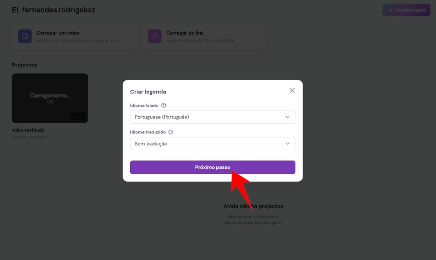This screenshot has width=436, height=260.
Task: Click the Criar legenda dialog title
Action: [x=148, y=92]
